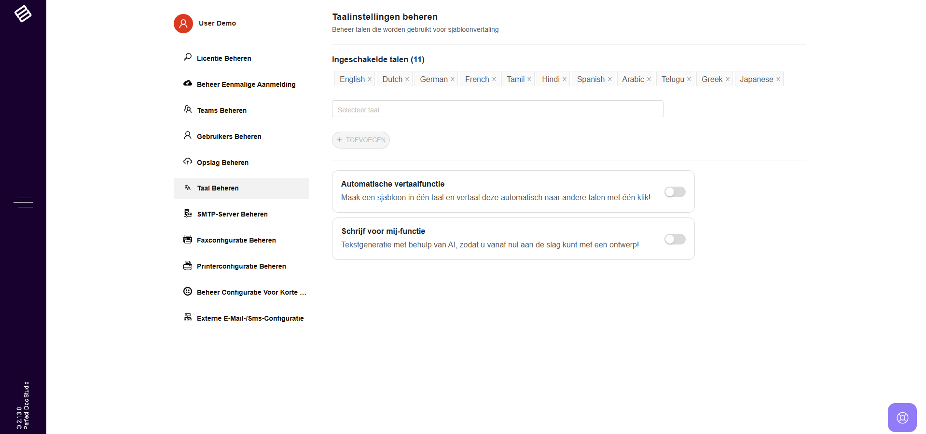Click the Perfect Doc Studio logo icon
This screenshot has height=434, width=926.
(23, 14)
